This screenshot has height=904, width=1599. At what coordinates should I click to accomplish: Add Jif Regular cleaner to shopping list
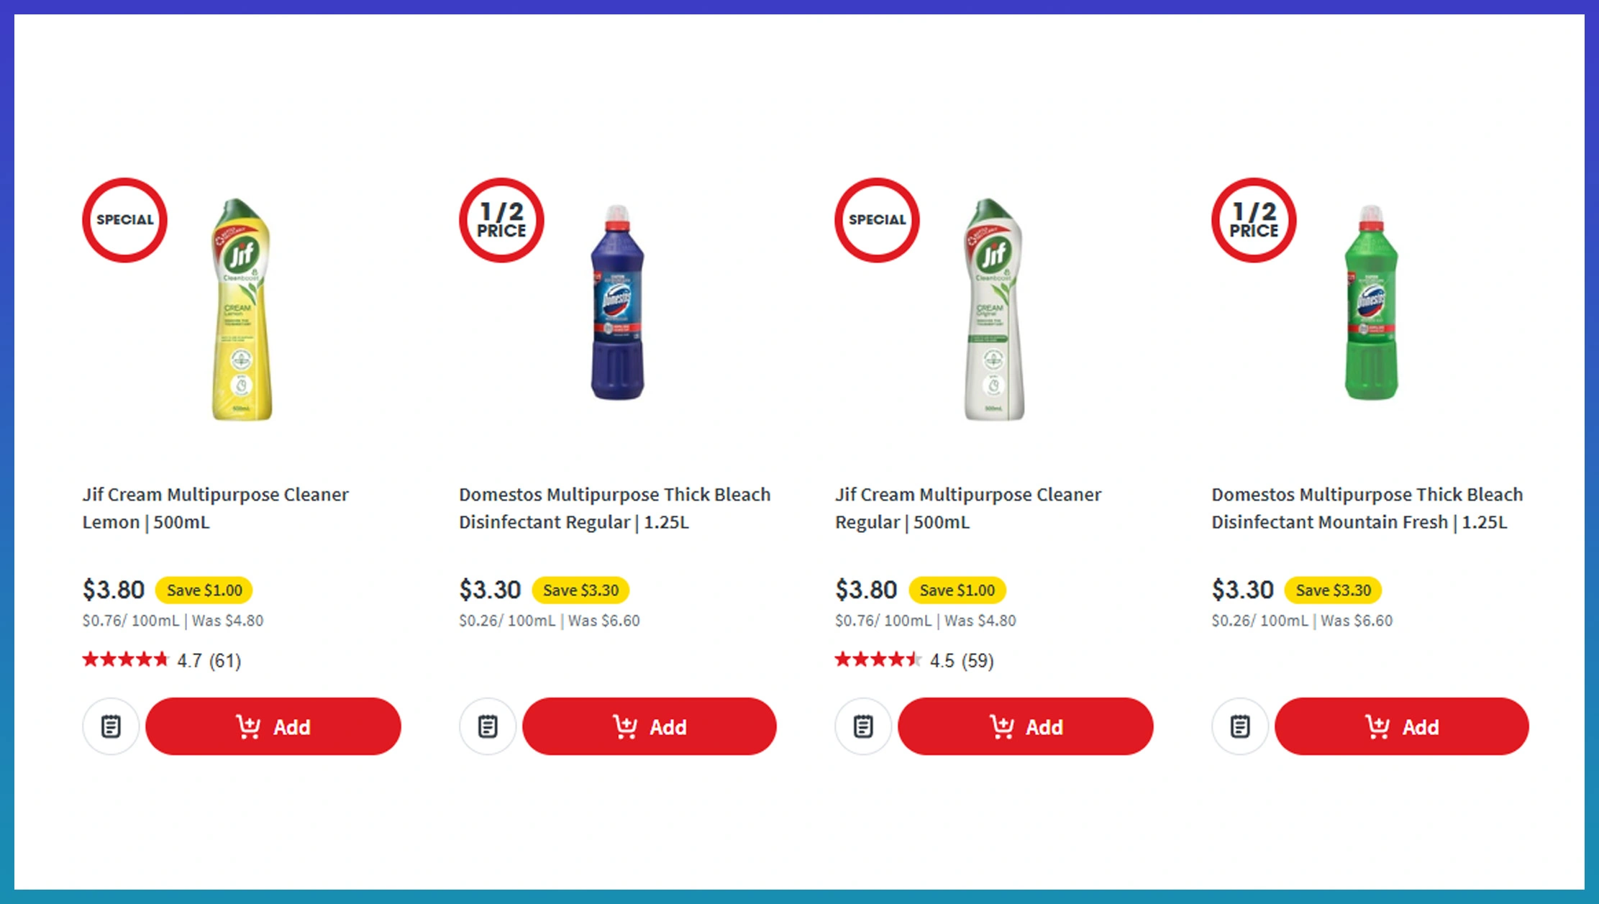coord(863,726)
